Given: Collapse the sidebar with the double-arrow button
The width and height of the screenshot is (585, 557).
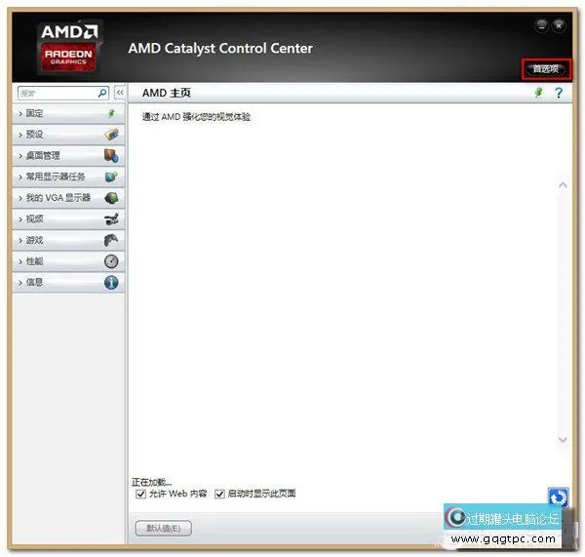Looking at the screenshot, I should 121,93.
